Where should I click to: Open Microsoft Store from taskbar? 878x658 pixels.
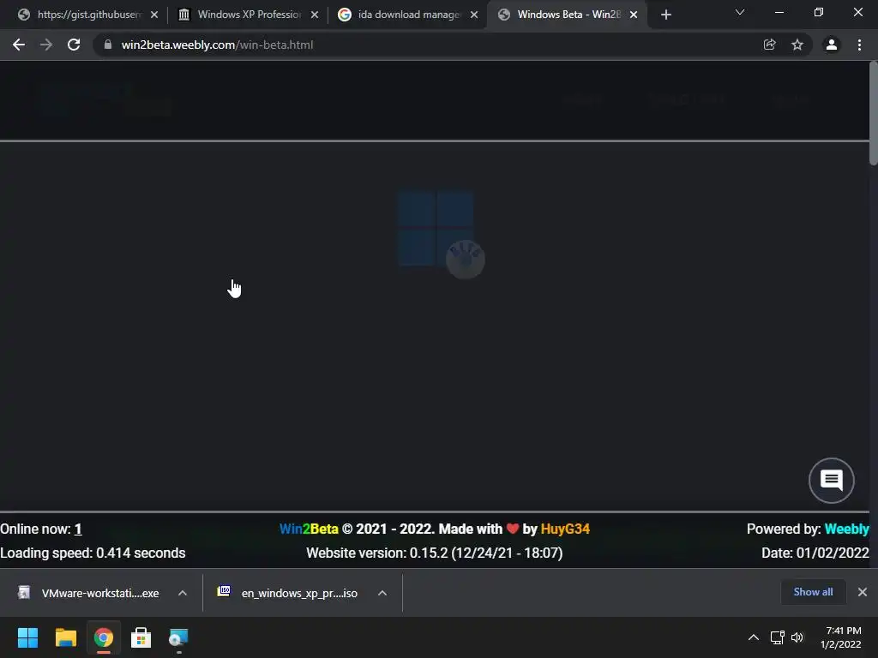tap(141, 637)
